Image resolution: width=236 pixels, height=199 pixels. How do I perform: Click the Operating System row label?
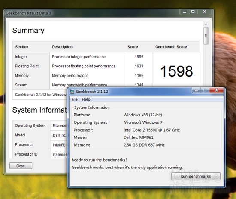(30, 126)
